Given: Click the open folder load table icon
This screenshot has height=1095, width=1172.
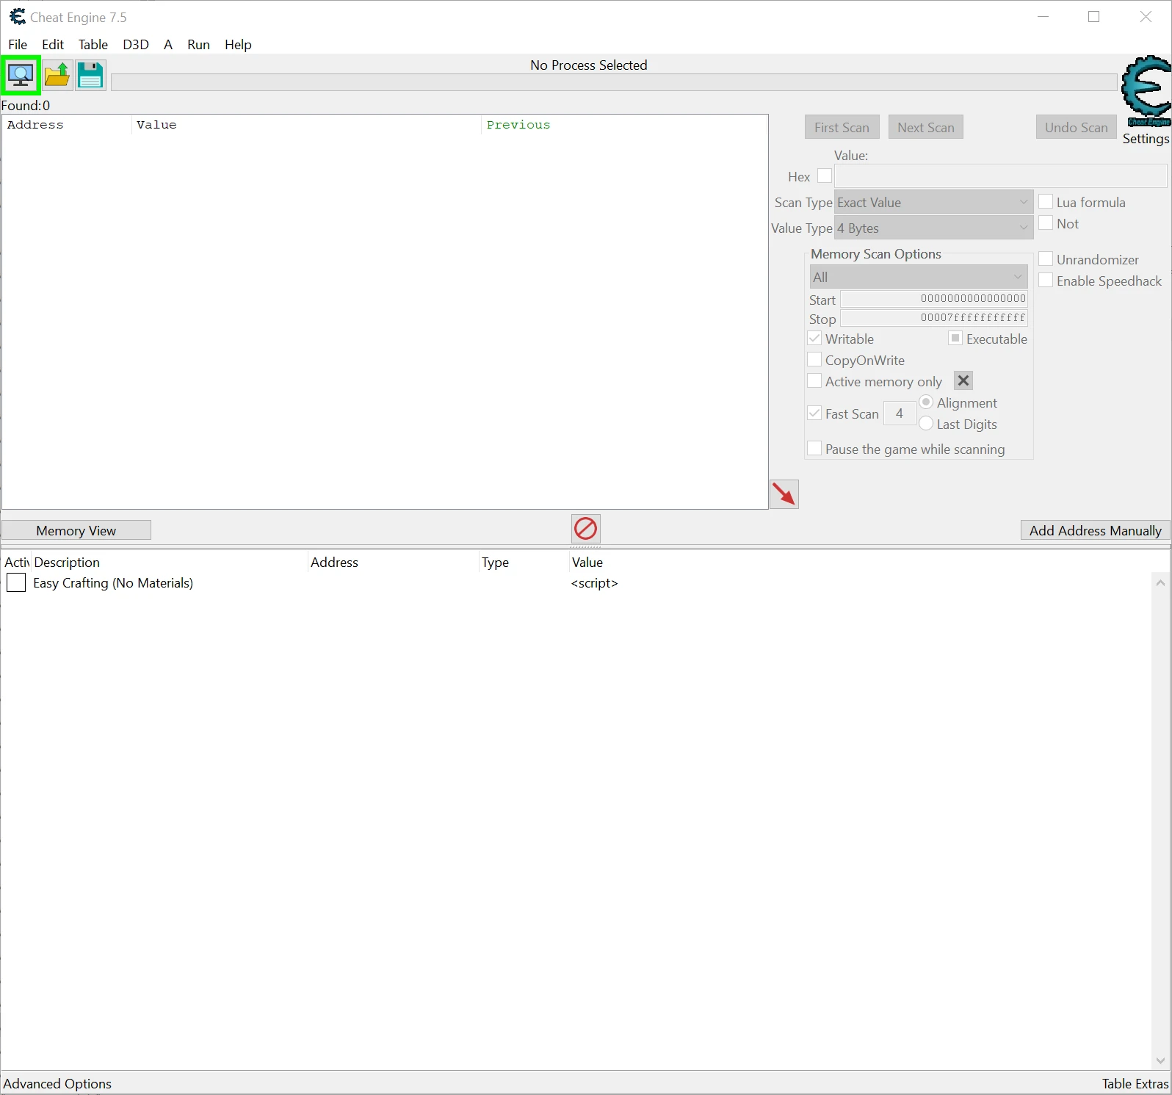Looking at the screenshot, I should (x=57, y=75).
